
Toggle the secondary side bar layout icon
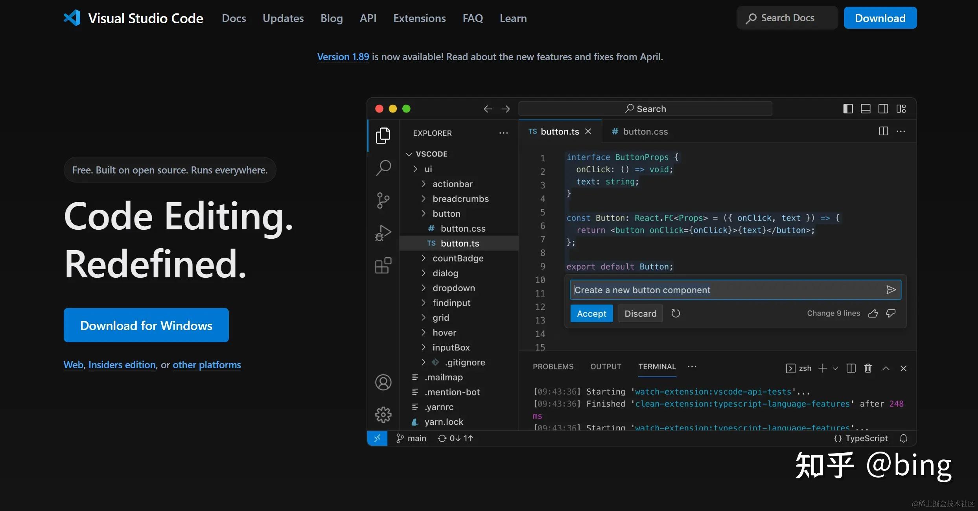pyautogui.click(x=883, y=109)
